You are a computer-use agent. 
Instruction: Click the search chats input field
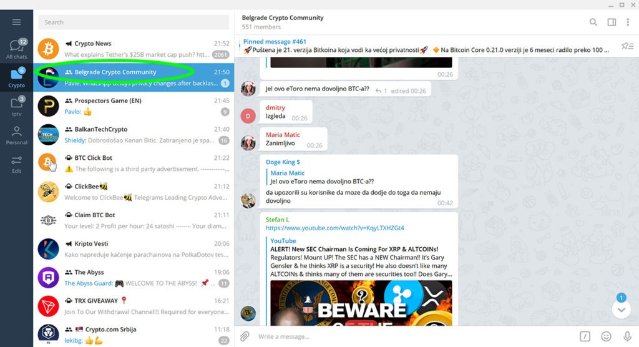tap(133, 22)
